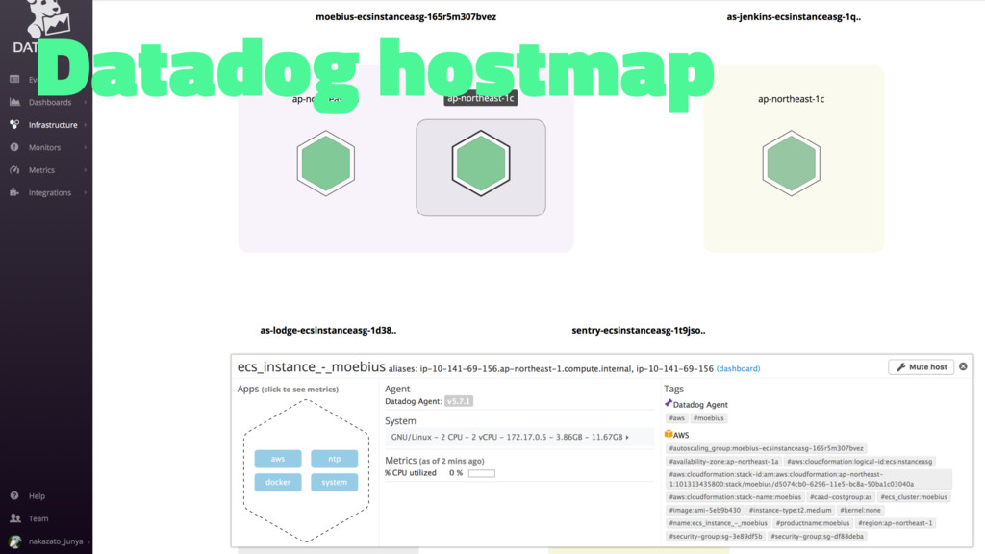985x554 pixels.
Task: Open the Events sidebar icon
Action: [x=14, y=79]
